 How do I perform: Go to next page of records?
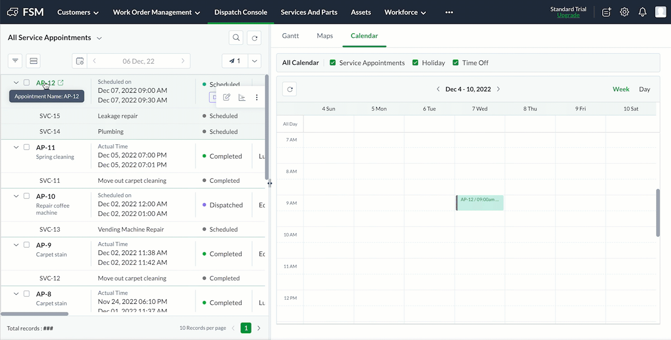(259, 328)
